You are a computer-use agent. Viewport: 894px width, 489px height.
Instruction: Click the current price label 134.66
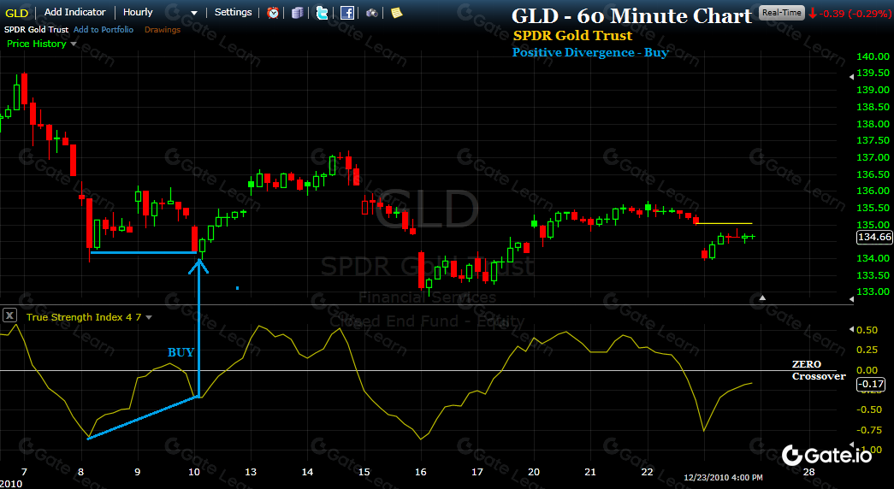click(874, 237)
